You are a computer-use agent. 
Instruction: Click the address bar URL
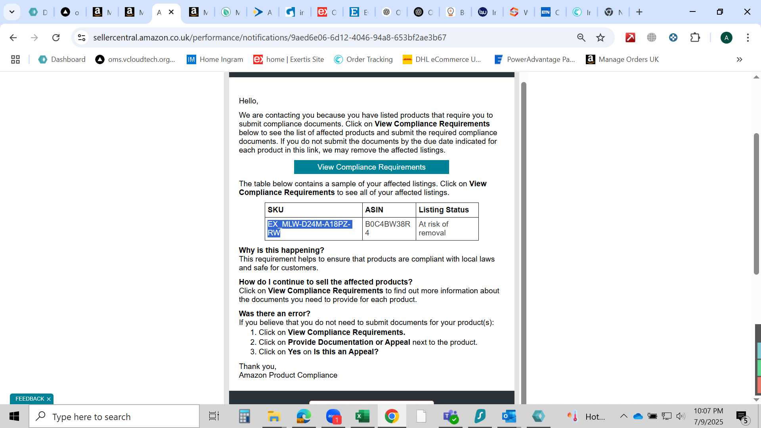point(270,38)
